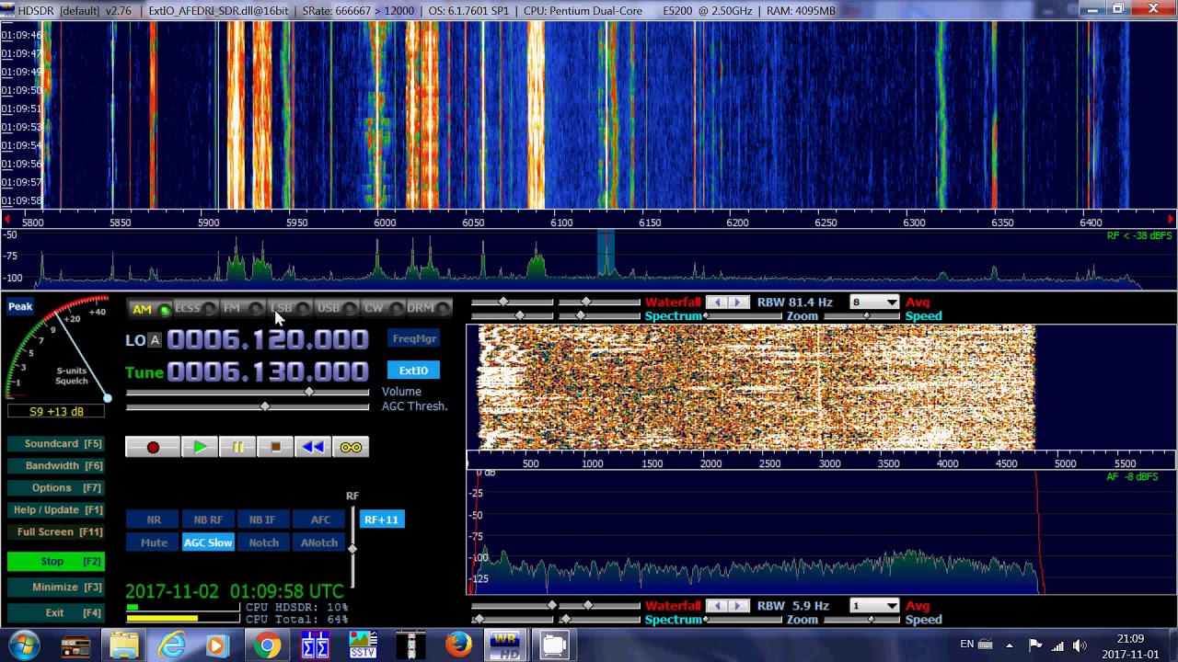
Task: Adjust the upper Zoom slider
Action: point(745,316)
